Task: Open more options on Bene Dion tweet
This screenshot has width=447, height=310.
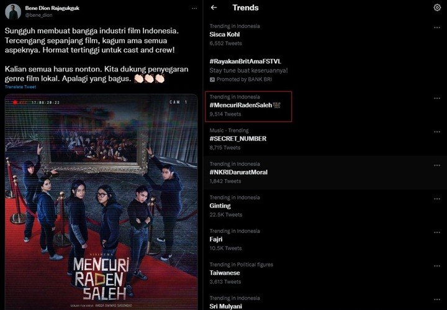Action: (194, 9)
